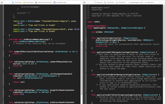Click right editor vertical scrollbar
The height and width of the screenshot is (104, 165).
pyautogui.click(x=164, y=41)
